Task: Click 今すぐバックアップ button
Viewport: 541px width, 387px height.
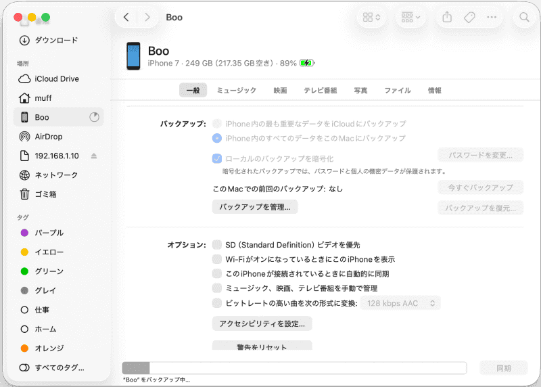Action: coord(481,188)
